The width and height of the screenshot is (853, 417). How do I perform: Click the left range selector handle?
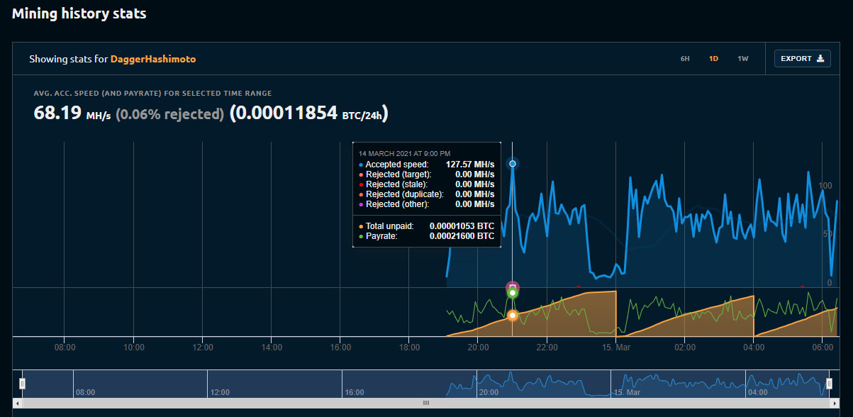(23, 384)
